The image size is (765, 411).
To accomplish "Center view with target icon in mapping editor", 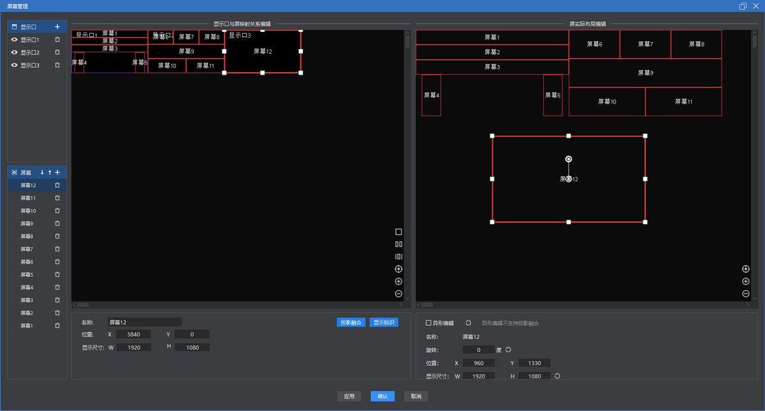I will (x=398, y=269).
